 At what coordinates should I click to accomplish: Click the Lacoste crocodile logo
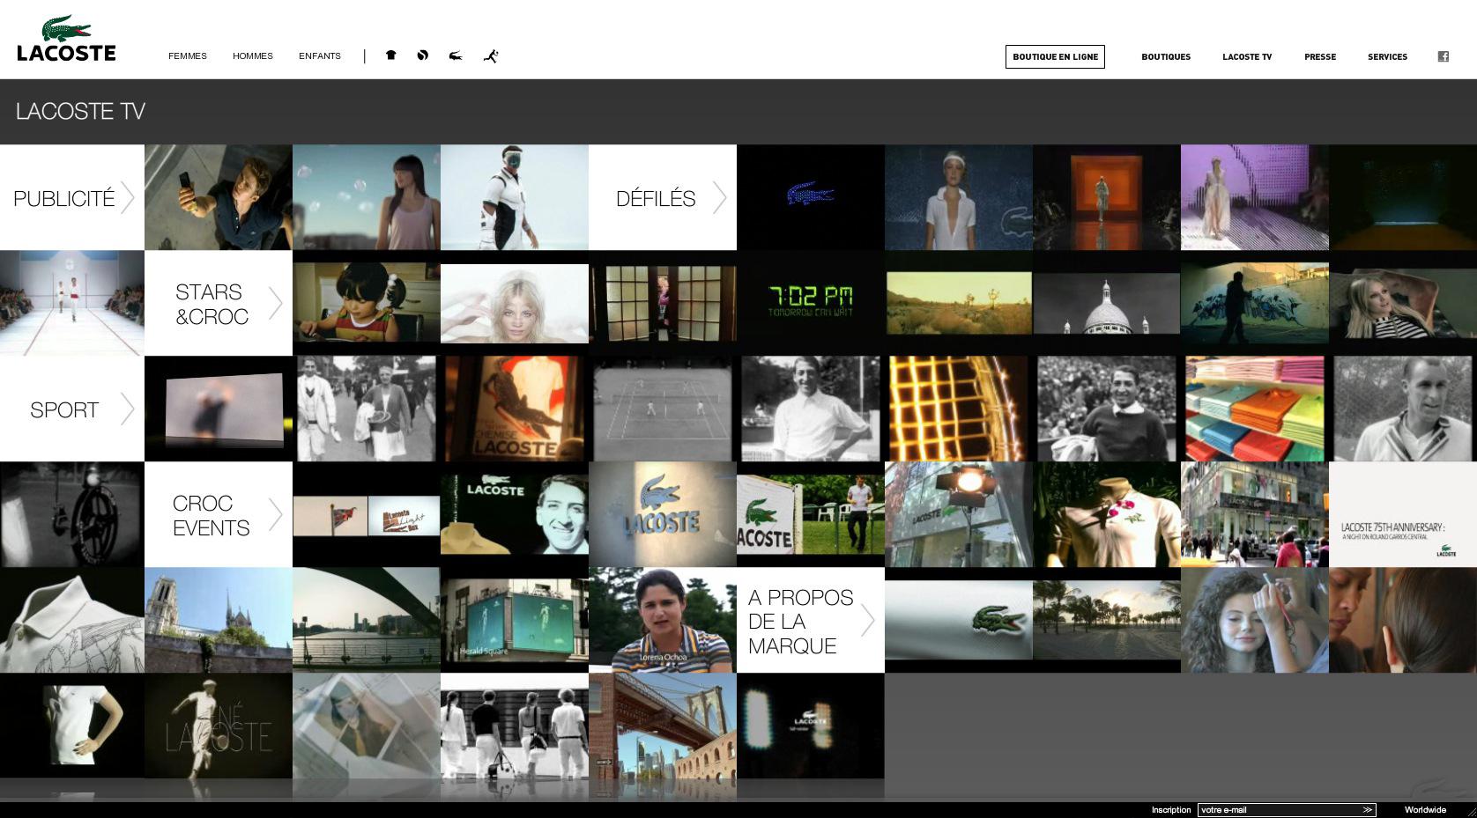pyautogui.click(x=66, y=39)
